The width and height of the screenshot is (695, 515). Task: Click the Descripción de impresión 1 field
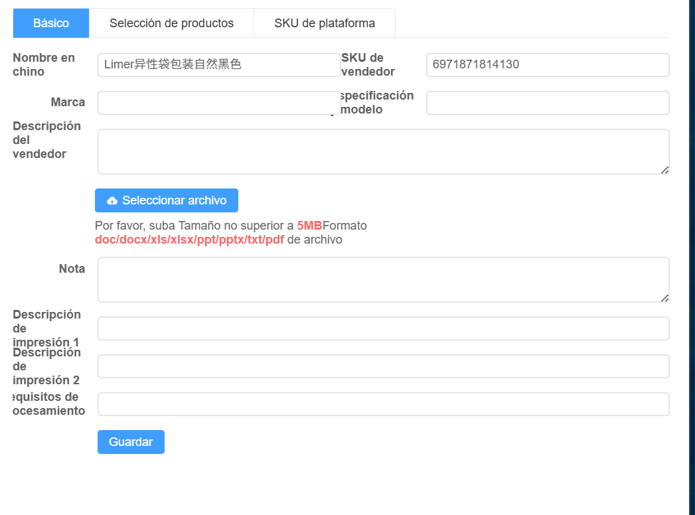pos(383,329)
